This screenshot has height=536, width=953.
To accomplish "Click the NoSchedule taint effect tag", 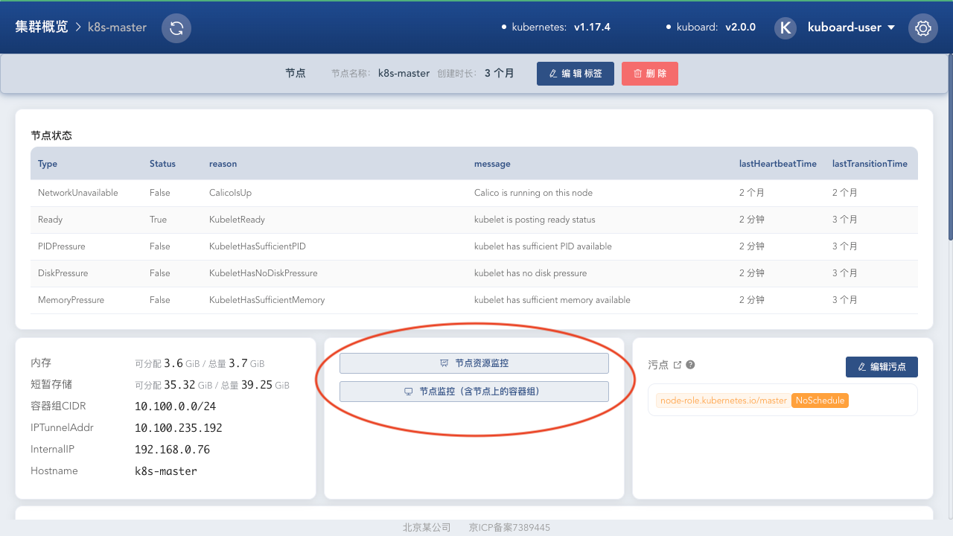I will (820, 401).
